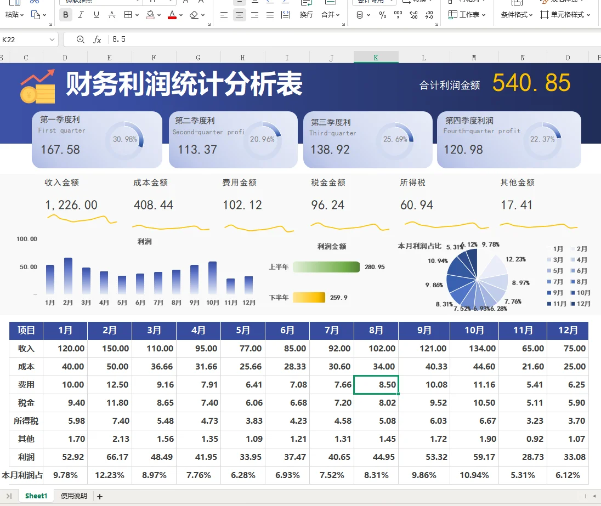This screenshot has height=506, width=601.
Task: Click the 第一季度利 quarter card ring chart
Action: click(x=124, y=140)
